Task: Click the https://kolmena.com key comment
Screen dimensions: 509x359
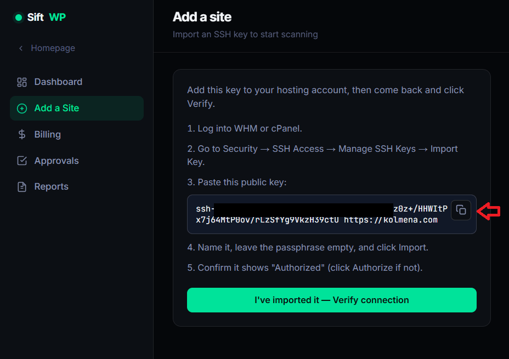Action: tap(391, 220)
